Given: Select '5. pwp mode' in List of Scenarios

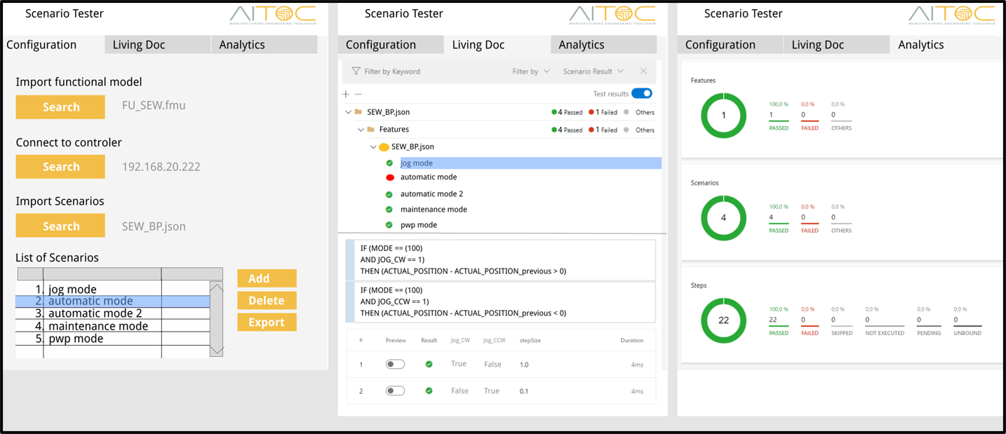Looking at the screenshot, I should tap(112, 339).
